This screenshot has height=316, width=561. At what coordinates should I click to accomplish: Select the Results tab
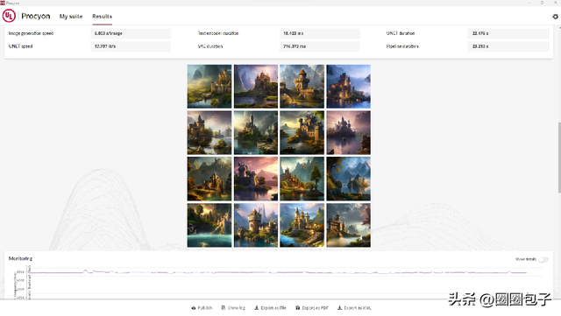(x=102, y=17)
